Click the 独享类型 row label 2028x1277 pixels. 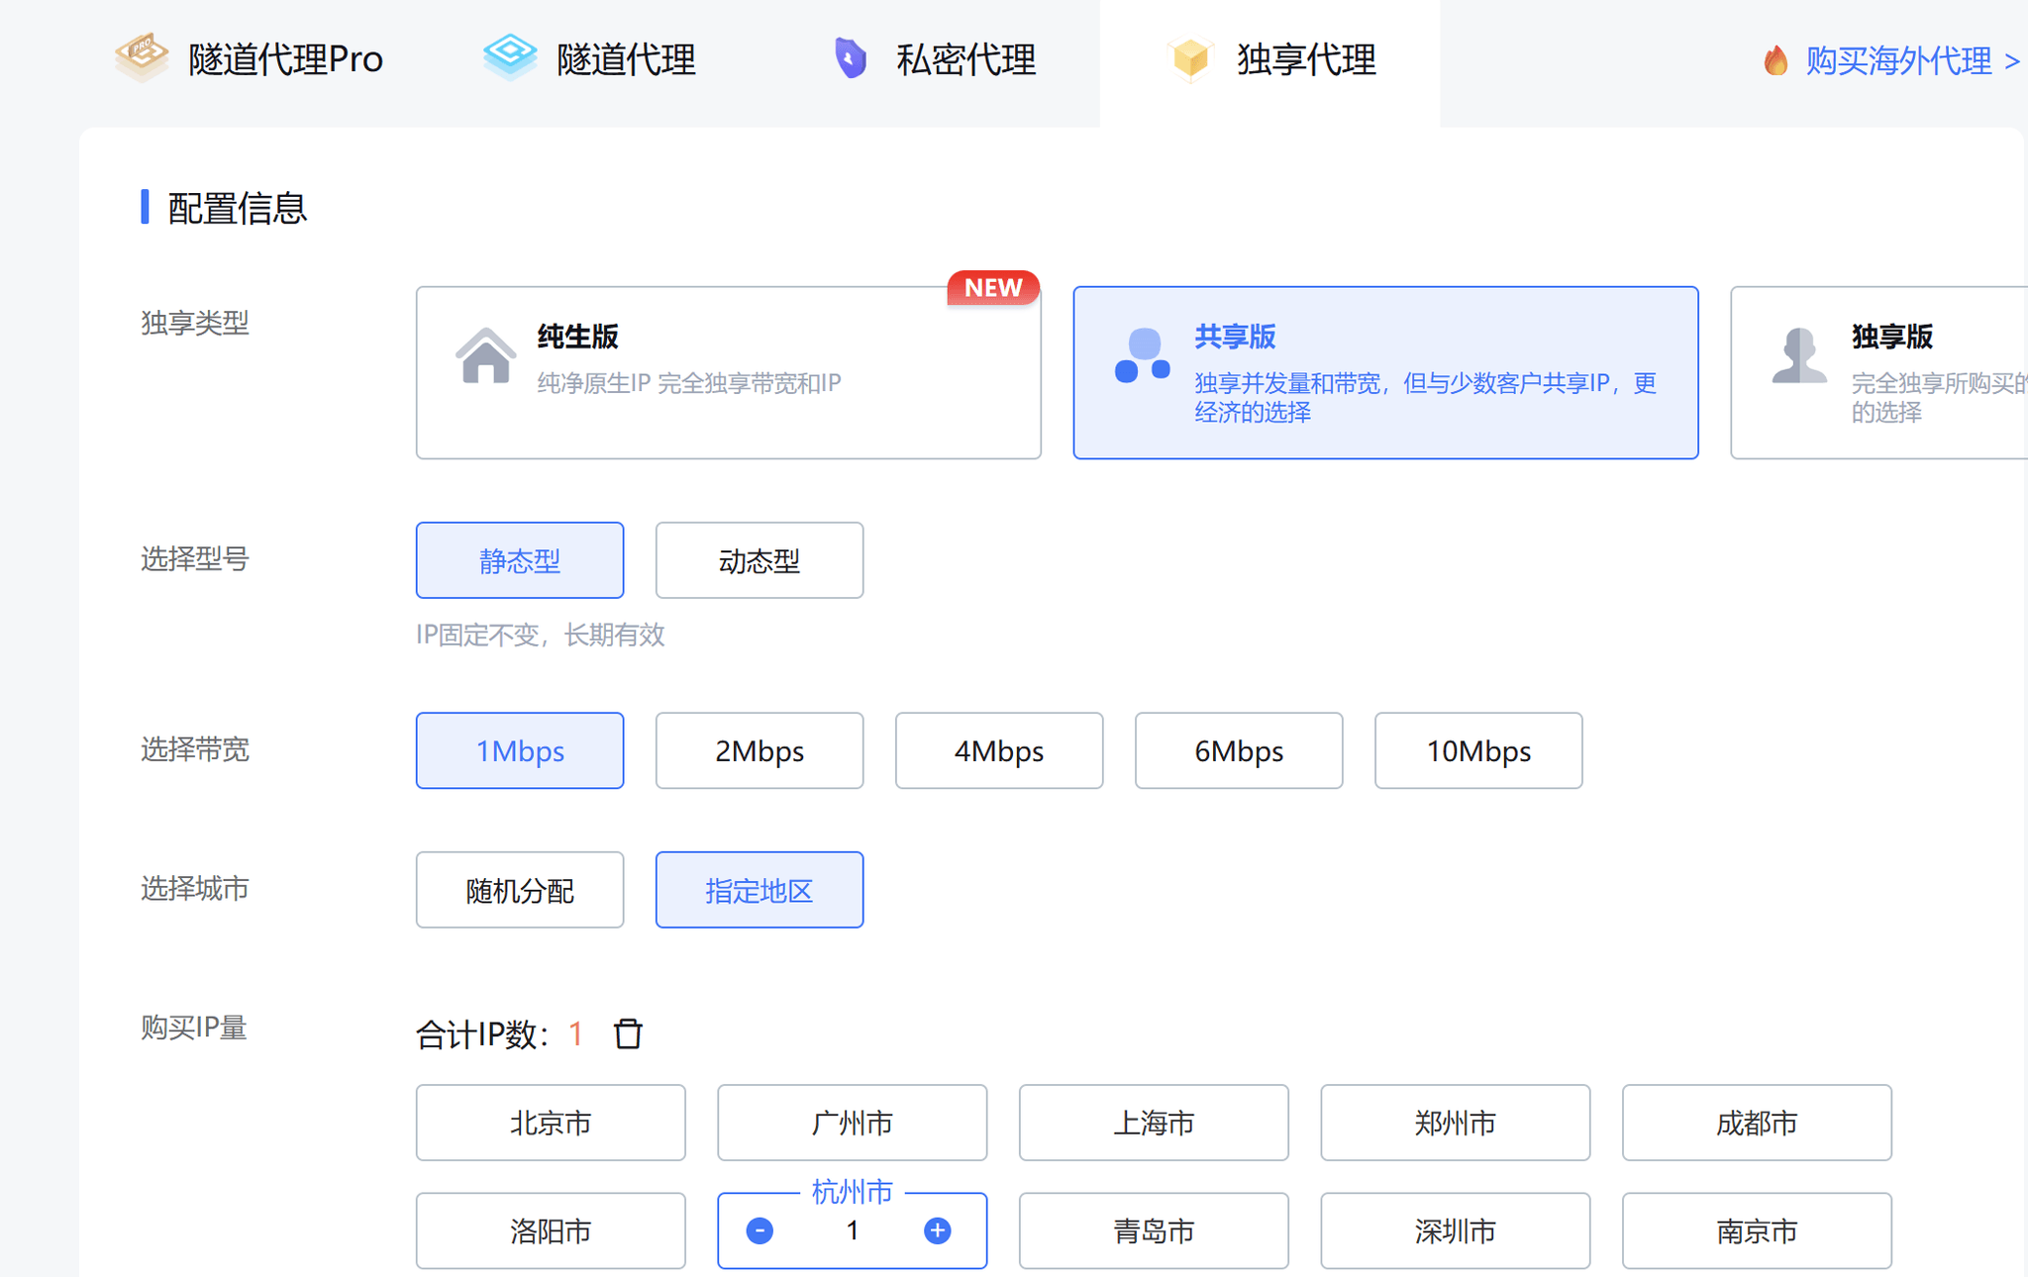click(195, 323)
